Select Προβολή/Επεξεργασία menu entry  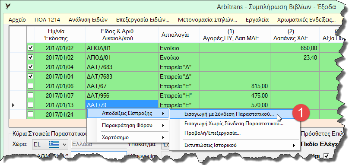(213, 133)
